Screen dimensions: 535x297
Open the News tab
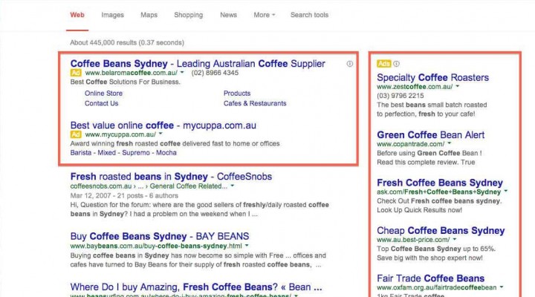pos(228,15)
